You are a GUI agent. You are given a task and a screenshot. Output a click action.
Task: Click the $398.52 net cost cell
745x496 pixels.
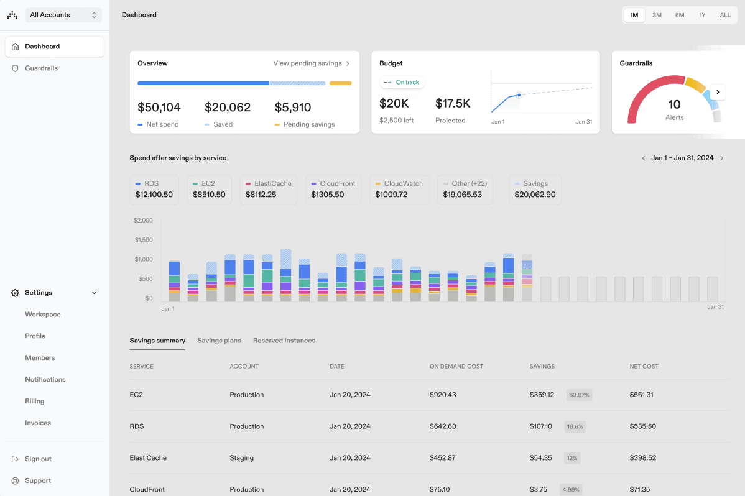tap(643, 458)
